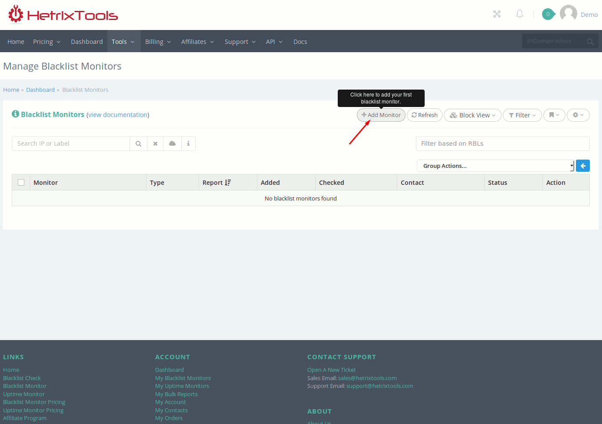Toggle the select-all monitors checkbox
The width and height of the screenshot is (602, 424).
[21, 183]
